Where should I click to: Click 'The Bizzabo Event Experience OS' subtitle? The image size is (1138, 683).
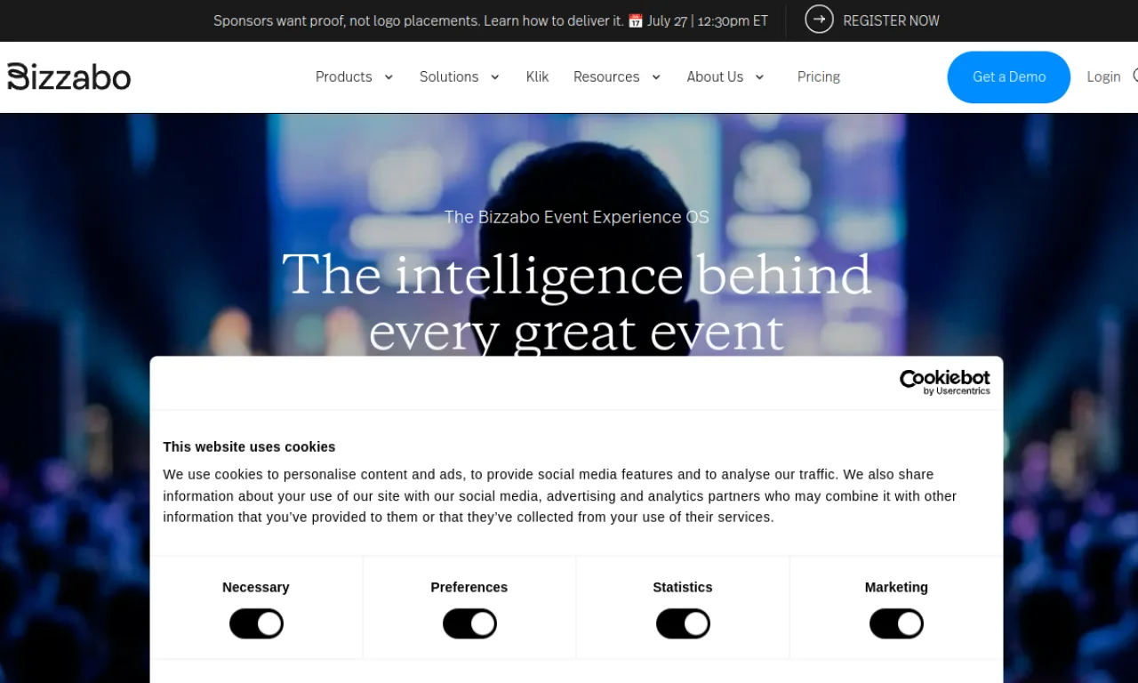click(577, 217)
